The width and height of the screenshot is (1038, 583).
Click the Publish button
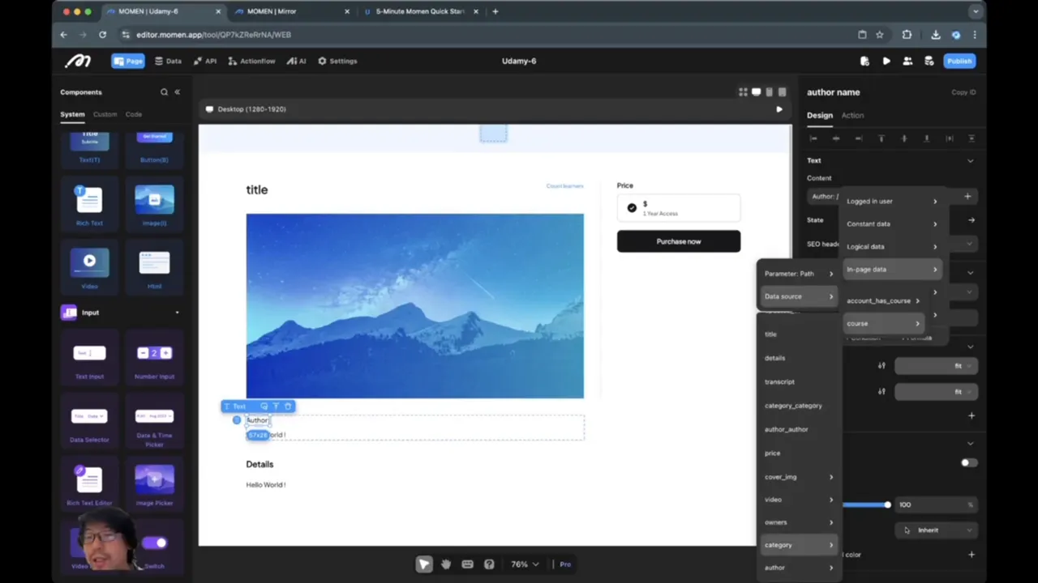[959, 61]
